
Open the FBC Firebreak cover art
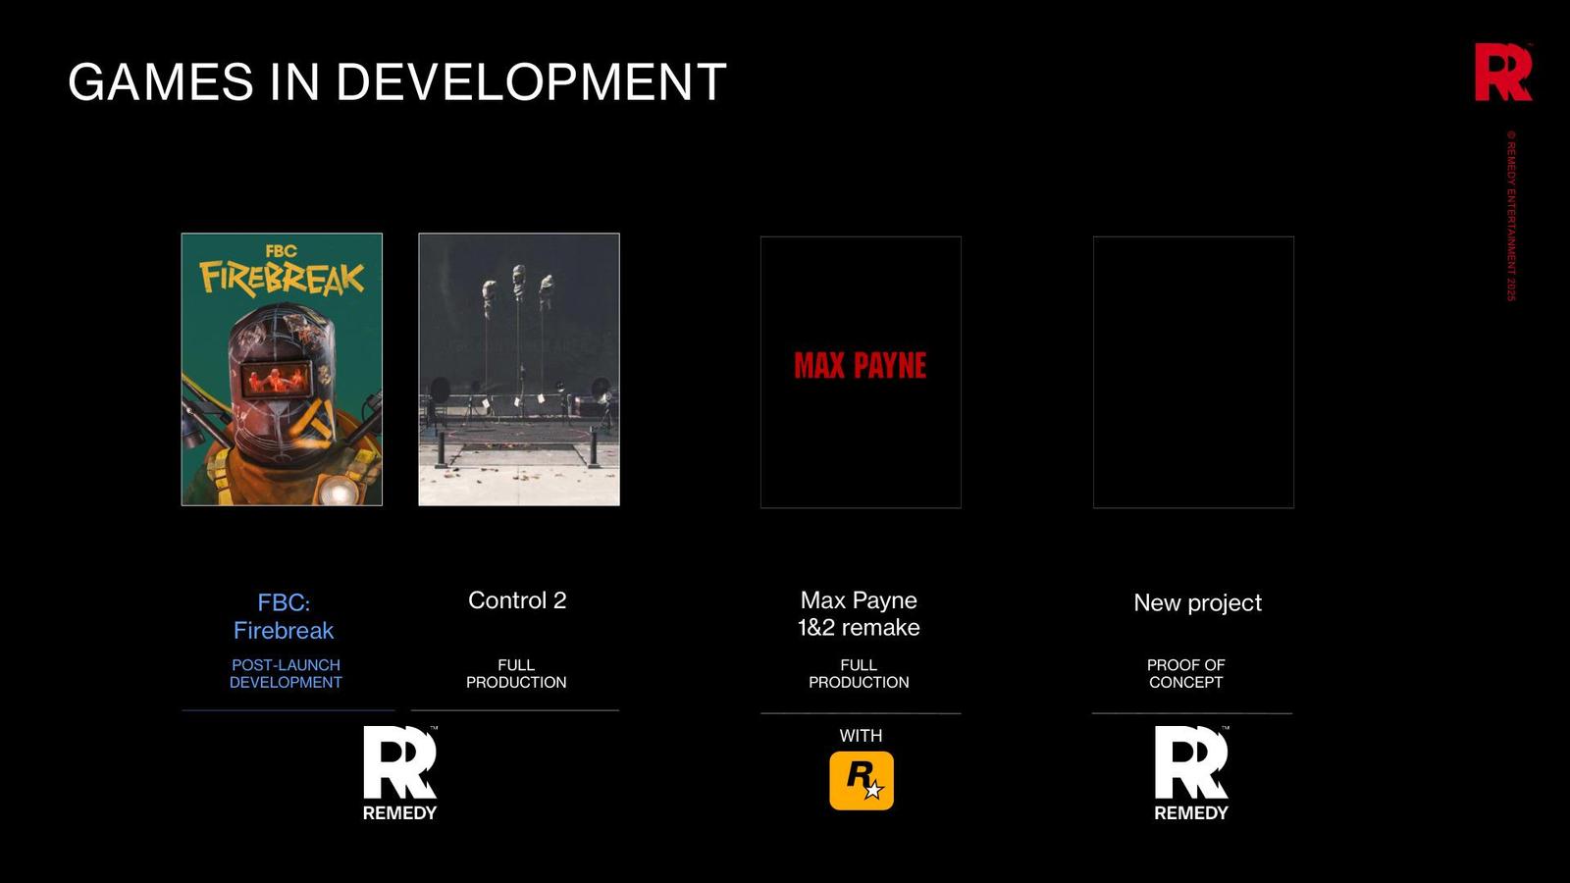click(x=282, y=370)
